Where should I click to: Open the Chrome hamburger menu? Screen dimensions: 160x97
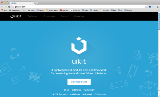[158, 7]
